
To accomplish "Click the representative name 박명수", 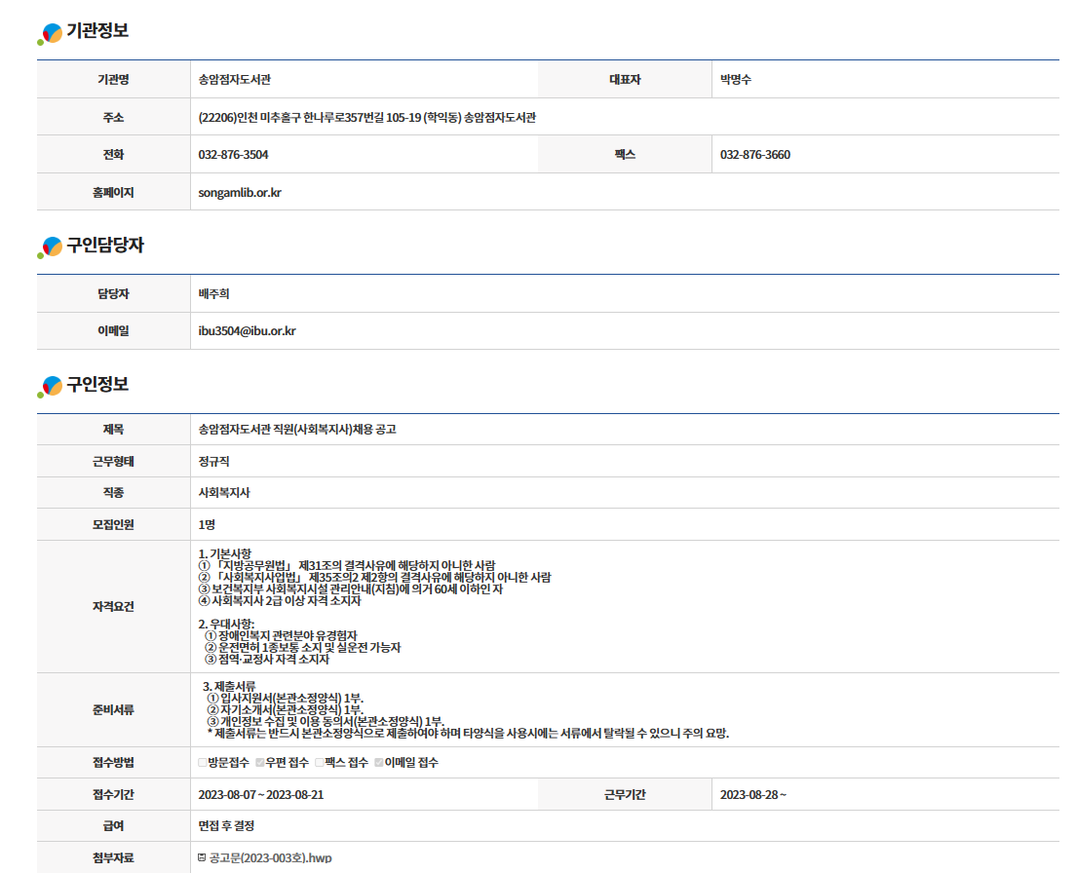I will pos(735,80).
